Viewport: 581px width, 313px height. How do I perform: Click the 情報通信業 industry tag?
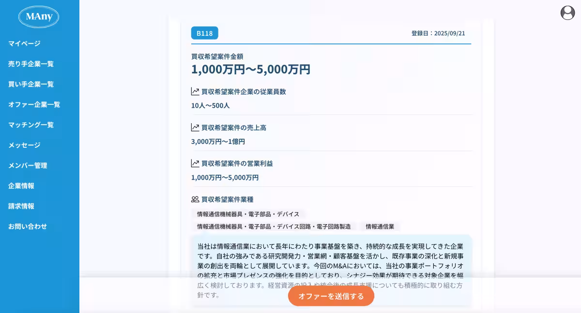[x=380, y=227]
